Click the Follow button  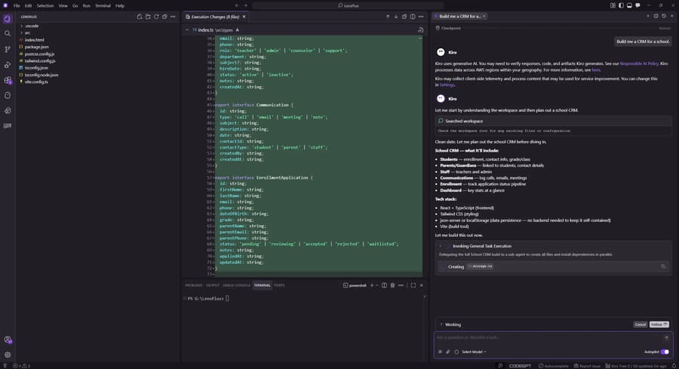(x=659, y=324)
